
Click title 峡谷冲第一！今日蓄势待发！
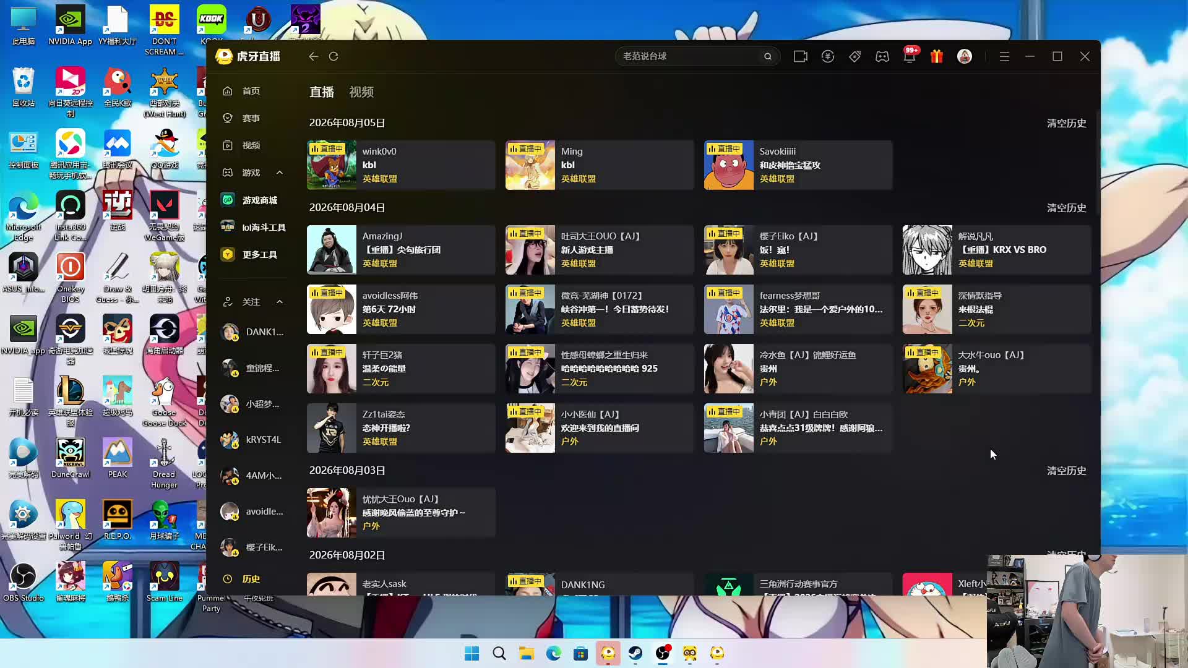(x=615, y=309)
